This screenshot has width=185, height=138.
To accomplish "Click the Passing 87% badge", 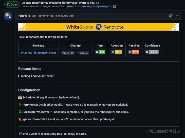I will coord(134,52).
